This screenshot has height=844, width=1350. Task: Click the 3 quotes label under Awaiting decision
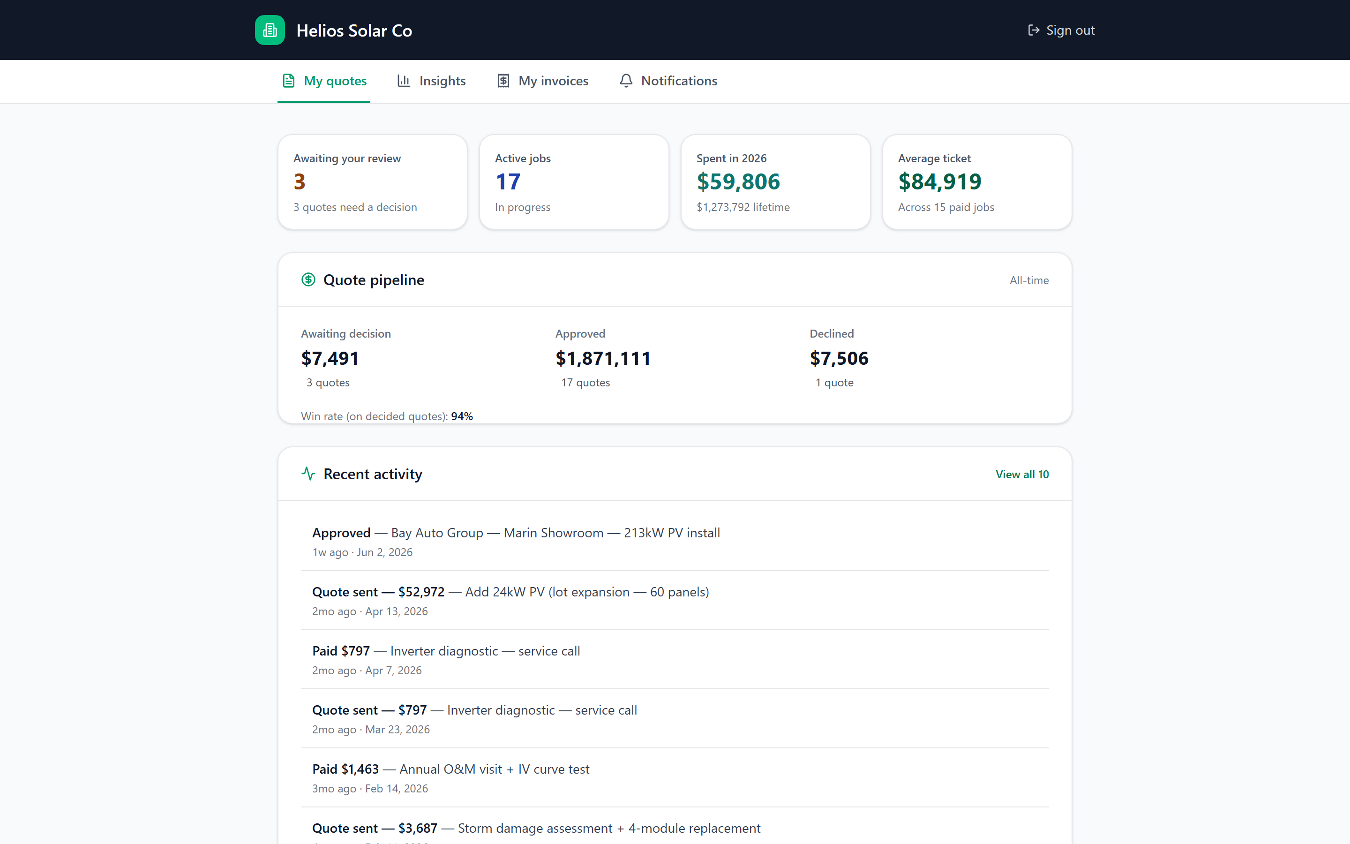click(328, 383)
